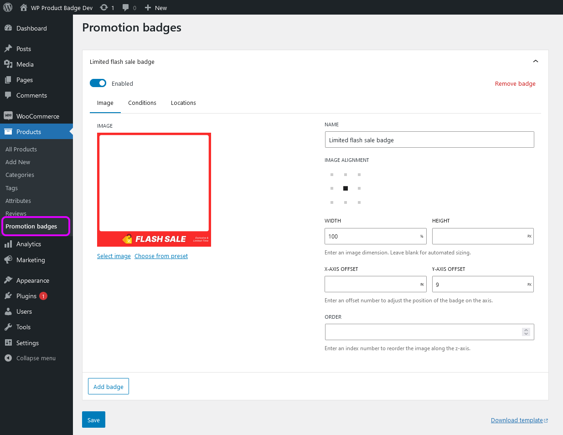
Task: Choose the bottom-right image alignment position
Action: (x=359, y=202)
